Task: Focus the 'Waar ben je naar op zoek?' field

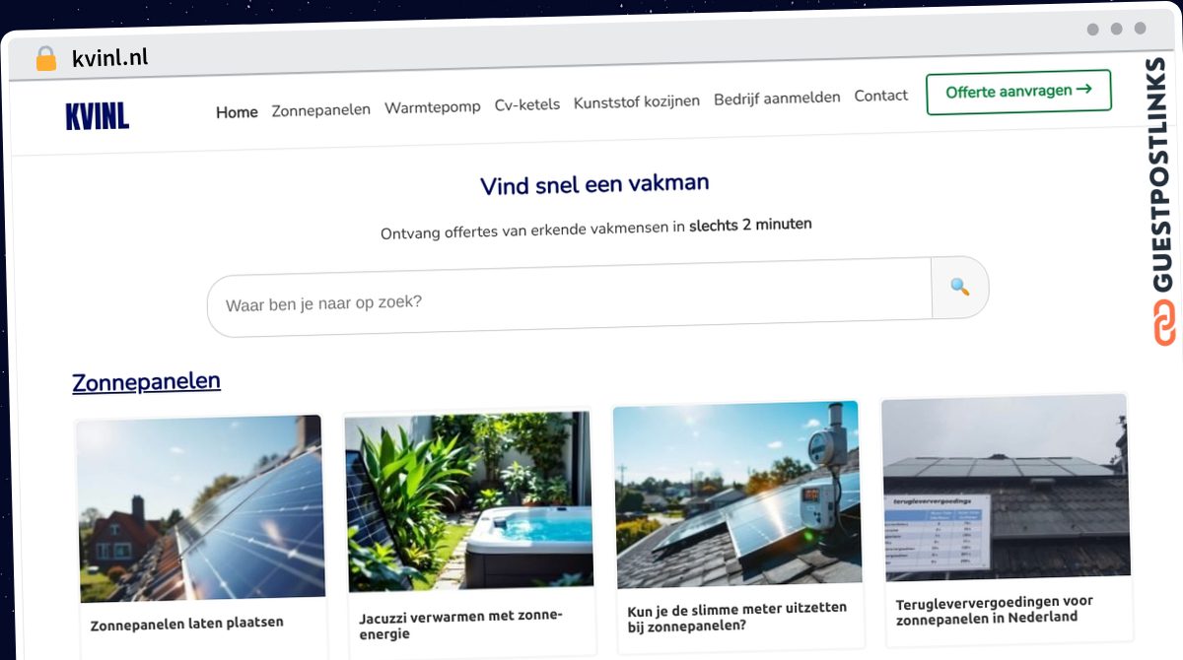Action: point(570,297)
